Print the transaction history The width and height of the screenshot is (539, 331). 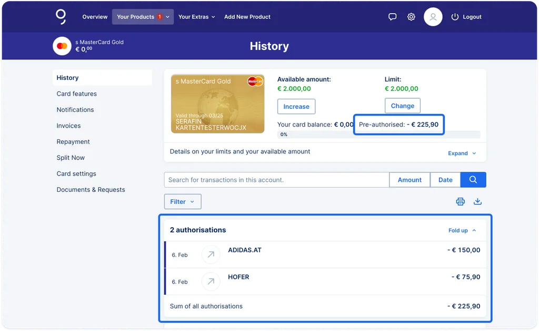(460, 202)
